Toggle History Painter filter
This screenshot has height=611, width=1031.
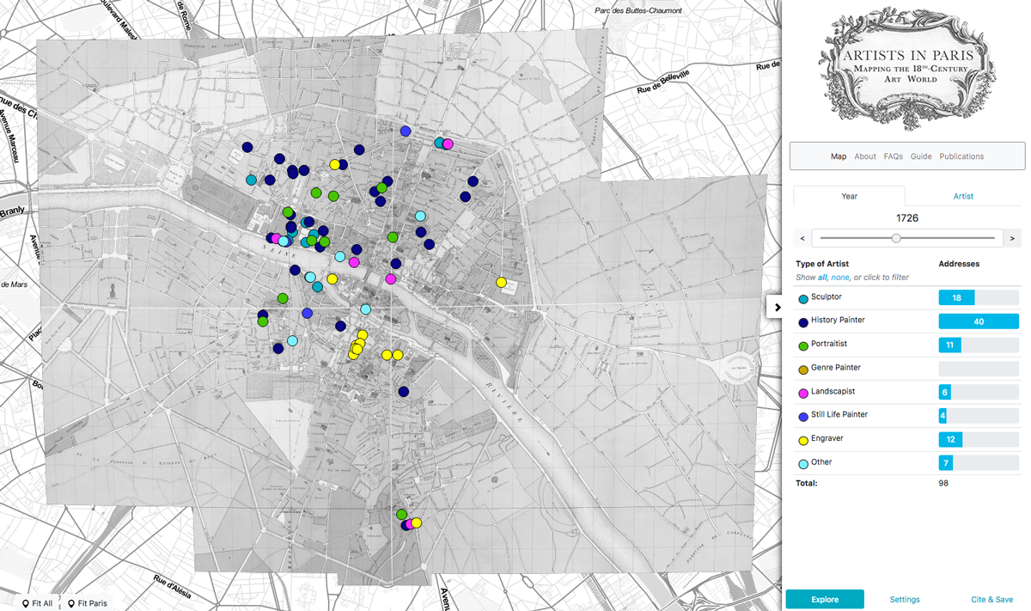[x=838, y=321]
